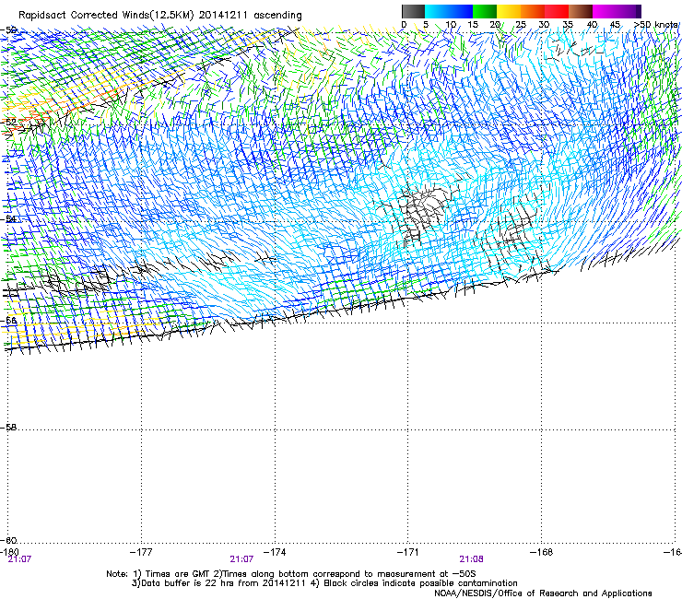Screen dimensions: 682x599
Task: Click the '-58' latitude axis label
Action: point(8,428)
